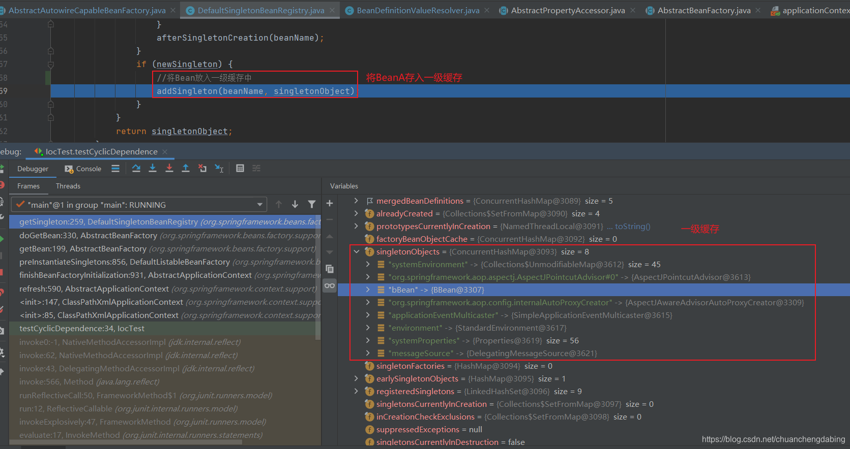
Task: Expand the mergedBeanDefinitions variable
Action: (356, 201)
